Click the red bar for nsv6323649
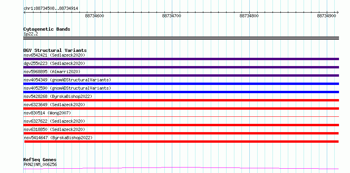350x173 pixels. point(181,109)
